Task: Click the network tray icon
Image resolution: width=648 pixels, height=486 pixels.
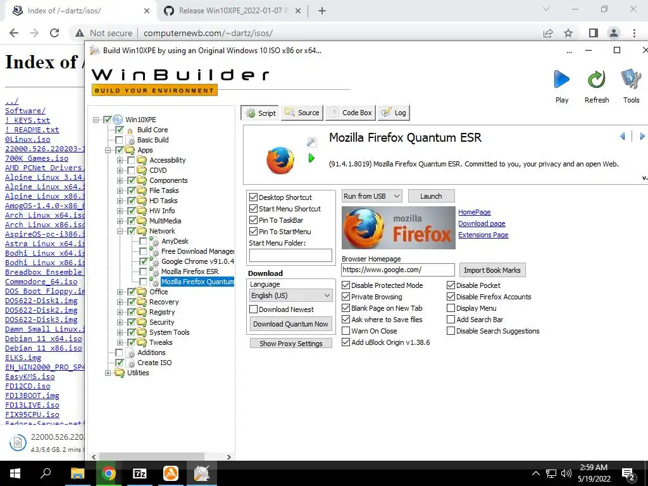Action: tap(551, 473)
